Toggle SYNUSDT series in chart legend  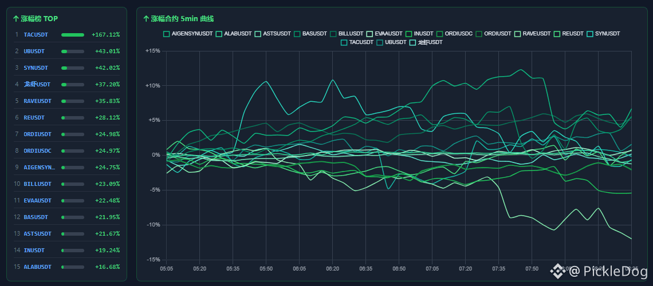coord(603,34)
